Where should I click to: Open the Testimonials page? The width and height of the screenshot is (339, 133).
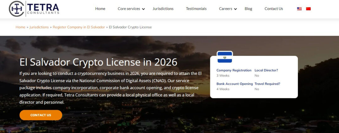196,9
